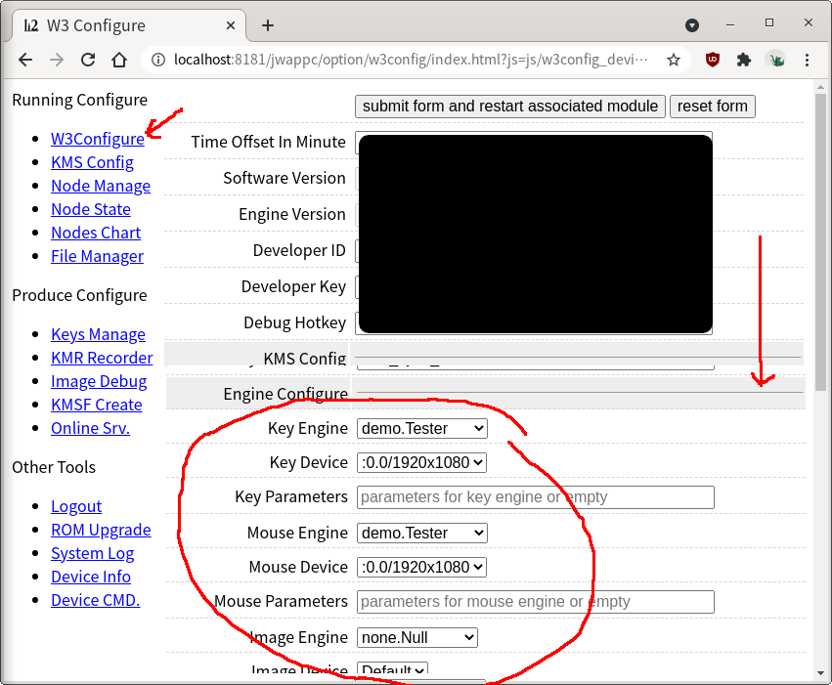
Task: Focus the Mouse Parameters input field
Action: [536, 602]
